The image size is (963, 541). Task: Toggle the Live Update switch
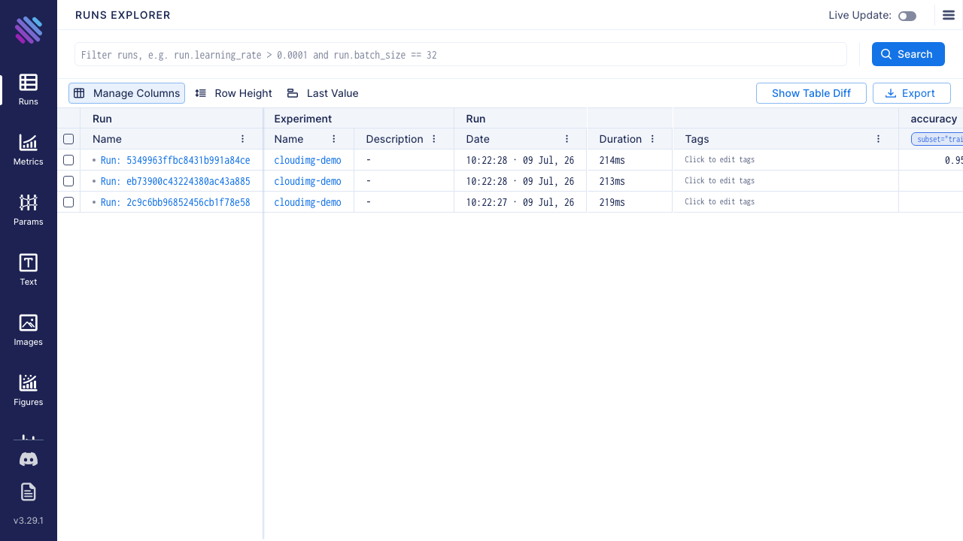[907, 16]
